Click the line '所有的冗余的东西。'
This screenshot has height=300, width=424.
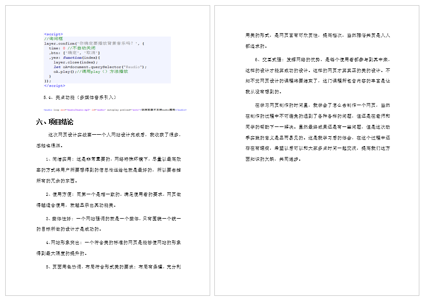click(x=57, y=181)
